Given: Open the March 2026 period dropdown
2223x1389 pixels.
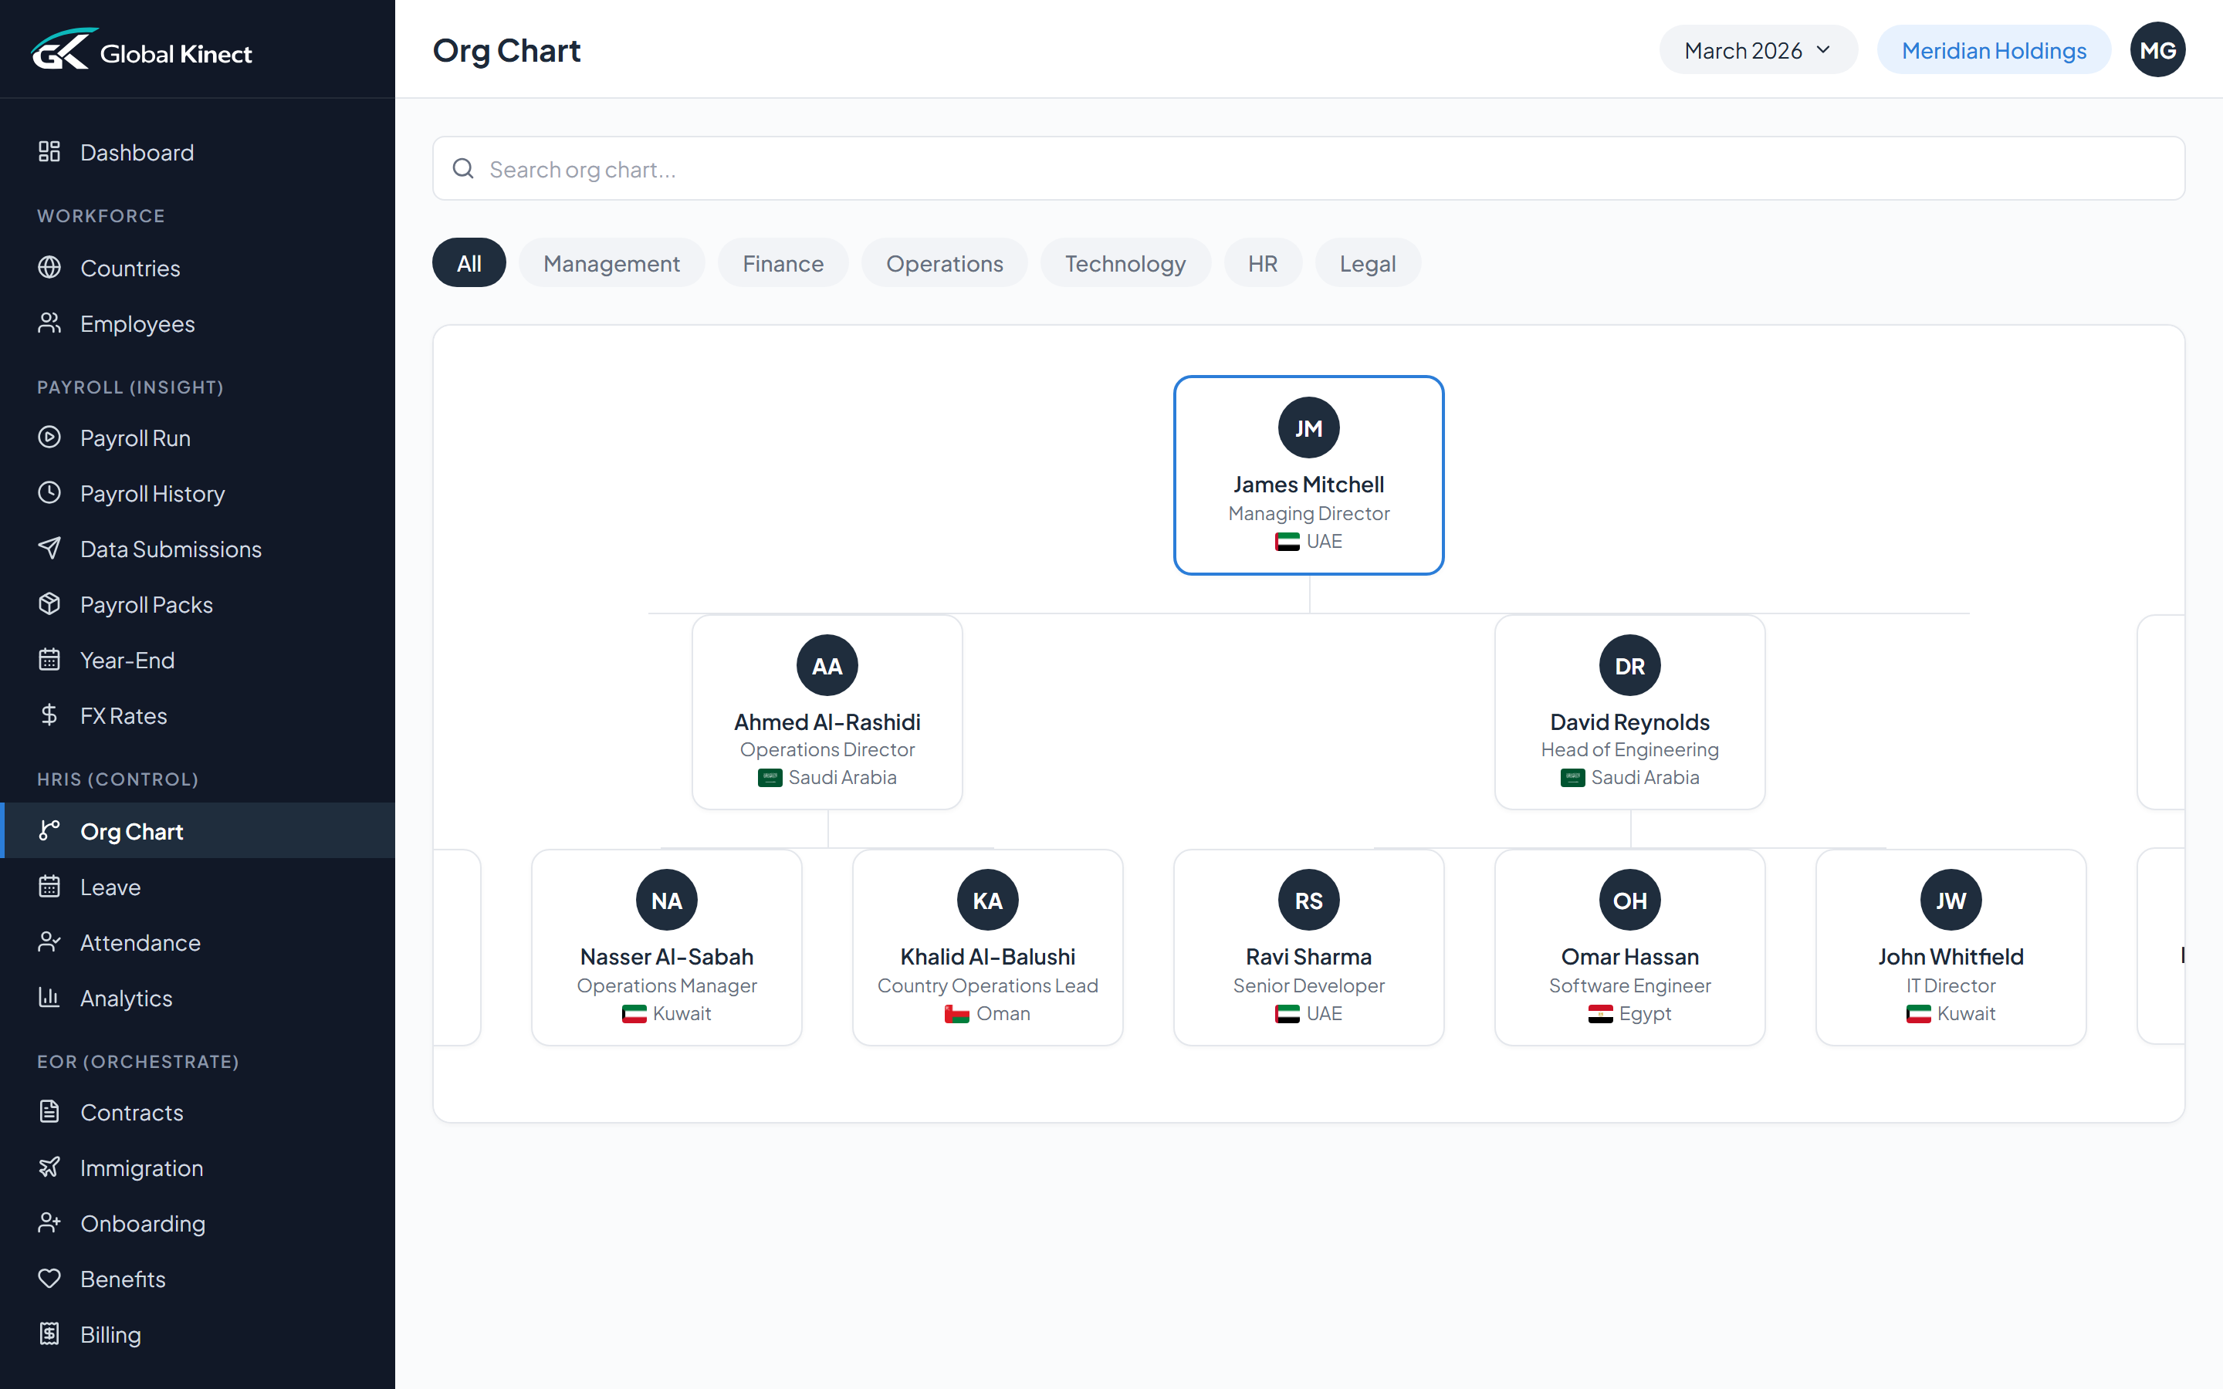Looking at the screenshot, I should pyautogui.click(x=1758, y=49).
